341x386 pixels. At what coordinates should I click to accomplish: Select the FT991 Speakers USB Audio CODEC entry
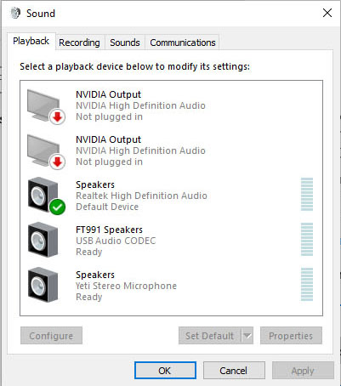[171, 241]
